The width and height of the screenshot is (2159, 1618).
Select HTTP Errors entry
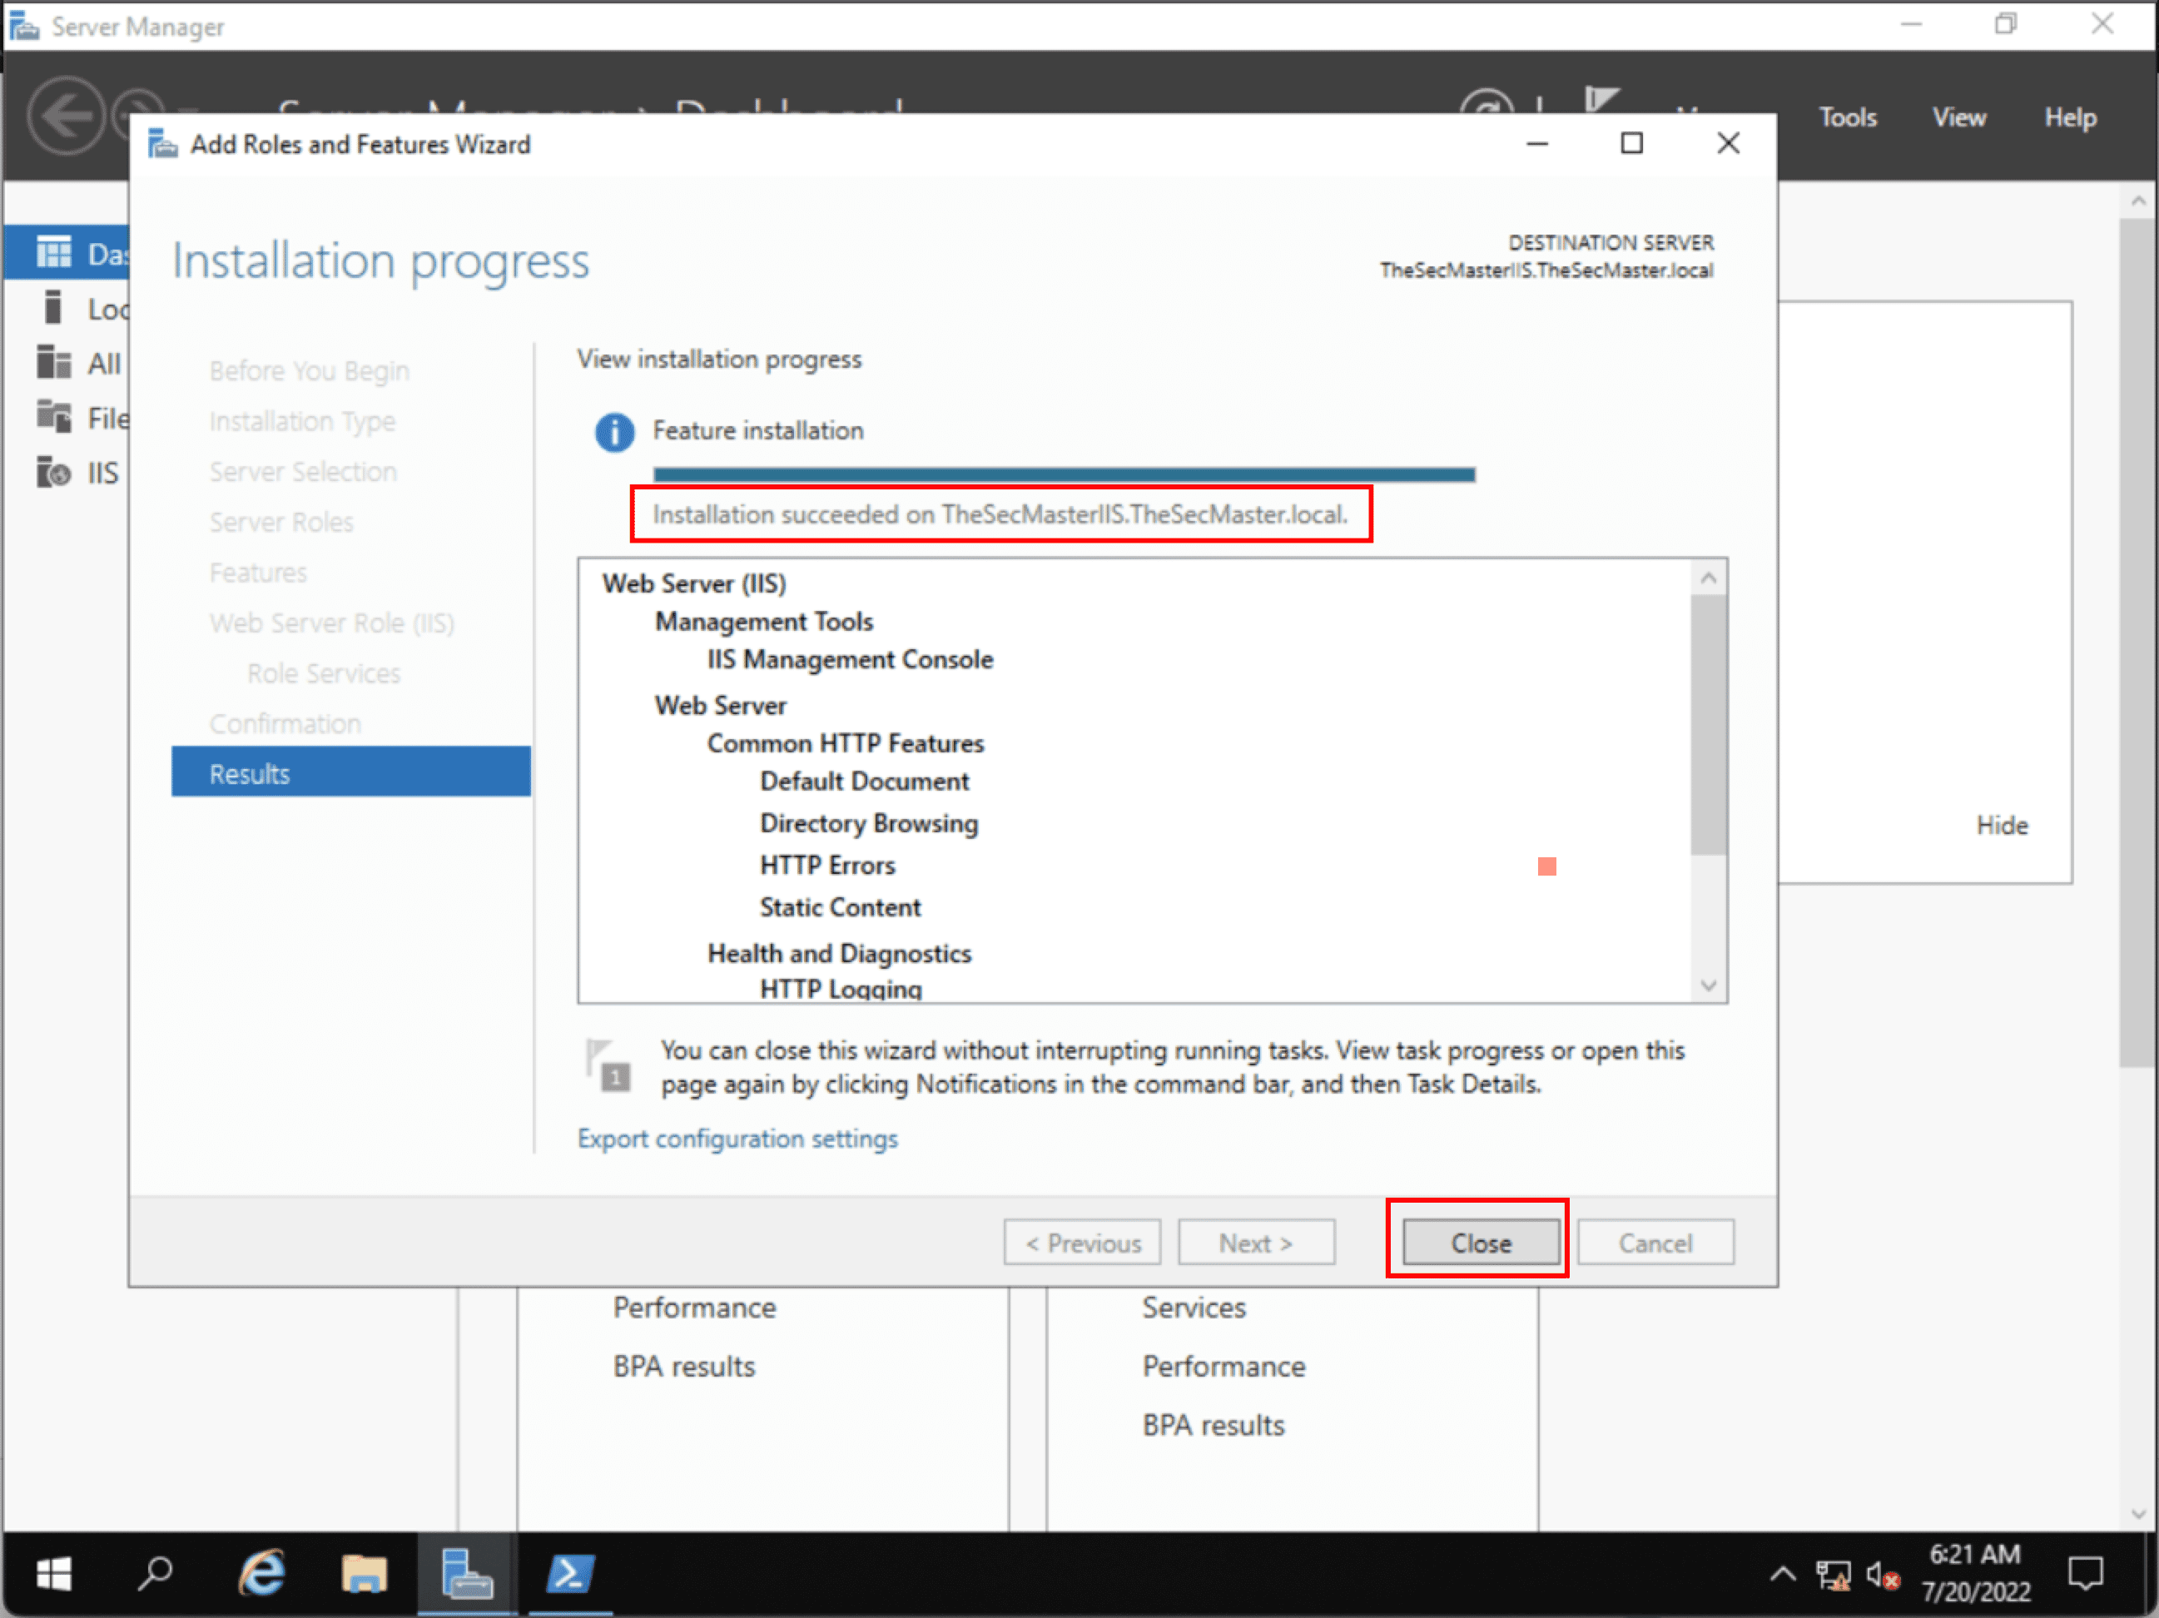point(826,866)
